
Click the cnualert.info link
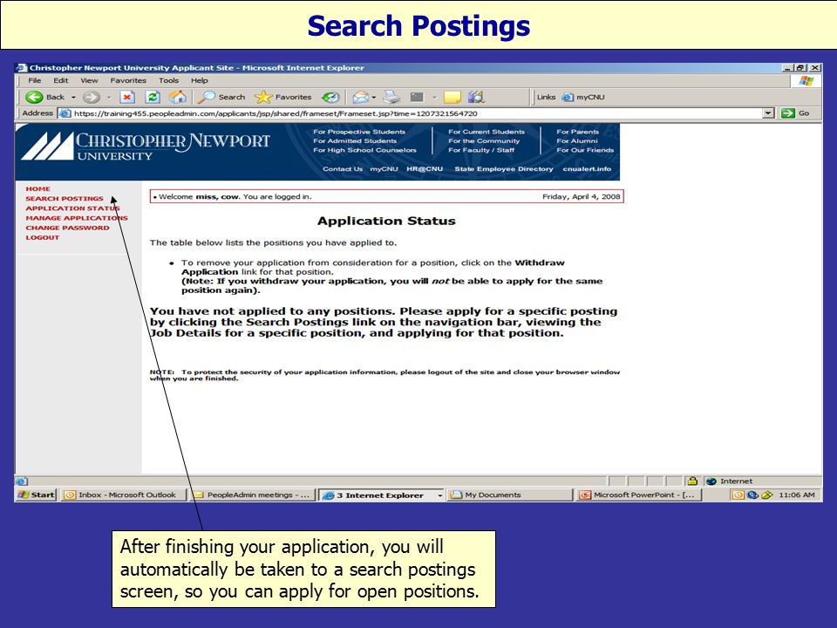click(x=587, y=168)
